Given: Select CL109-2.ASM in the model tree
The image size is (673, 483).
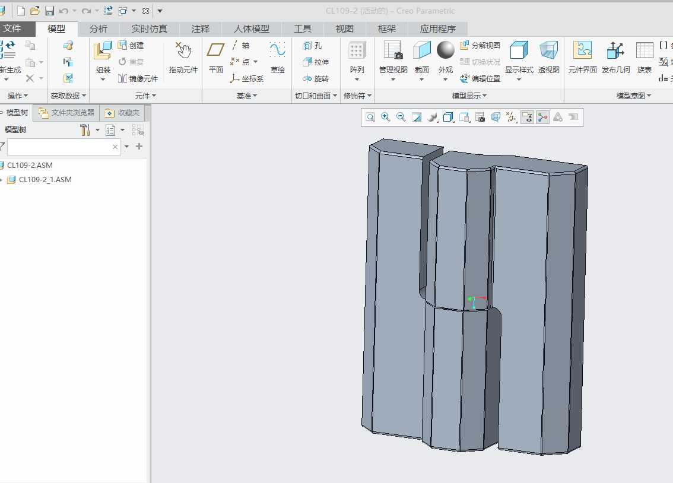Looking at the screenshot, I should click(30, 166).
